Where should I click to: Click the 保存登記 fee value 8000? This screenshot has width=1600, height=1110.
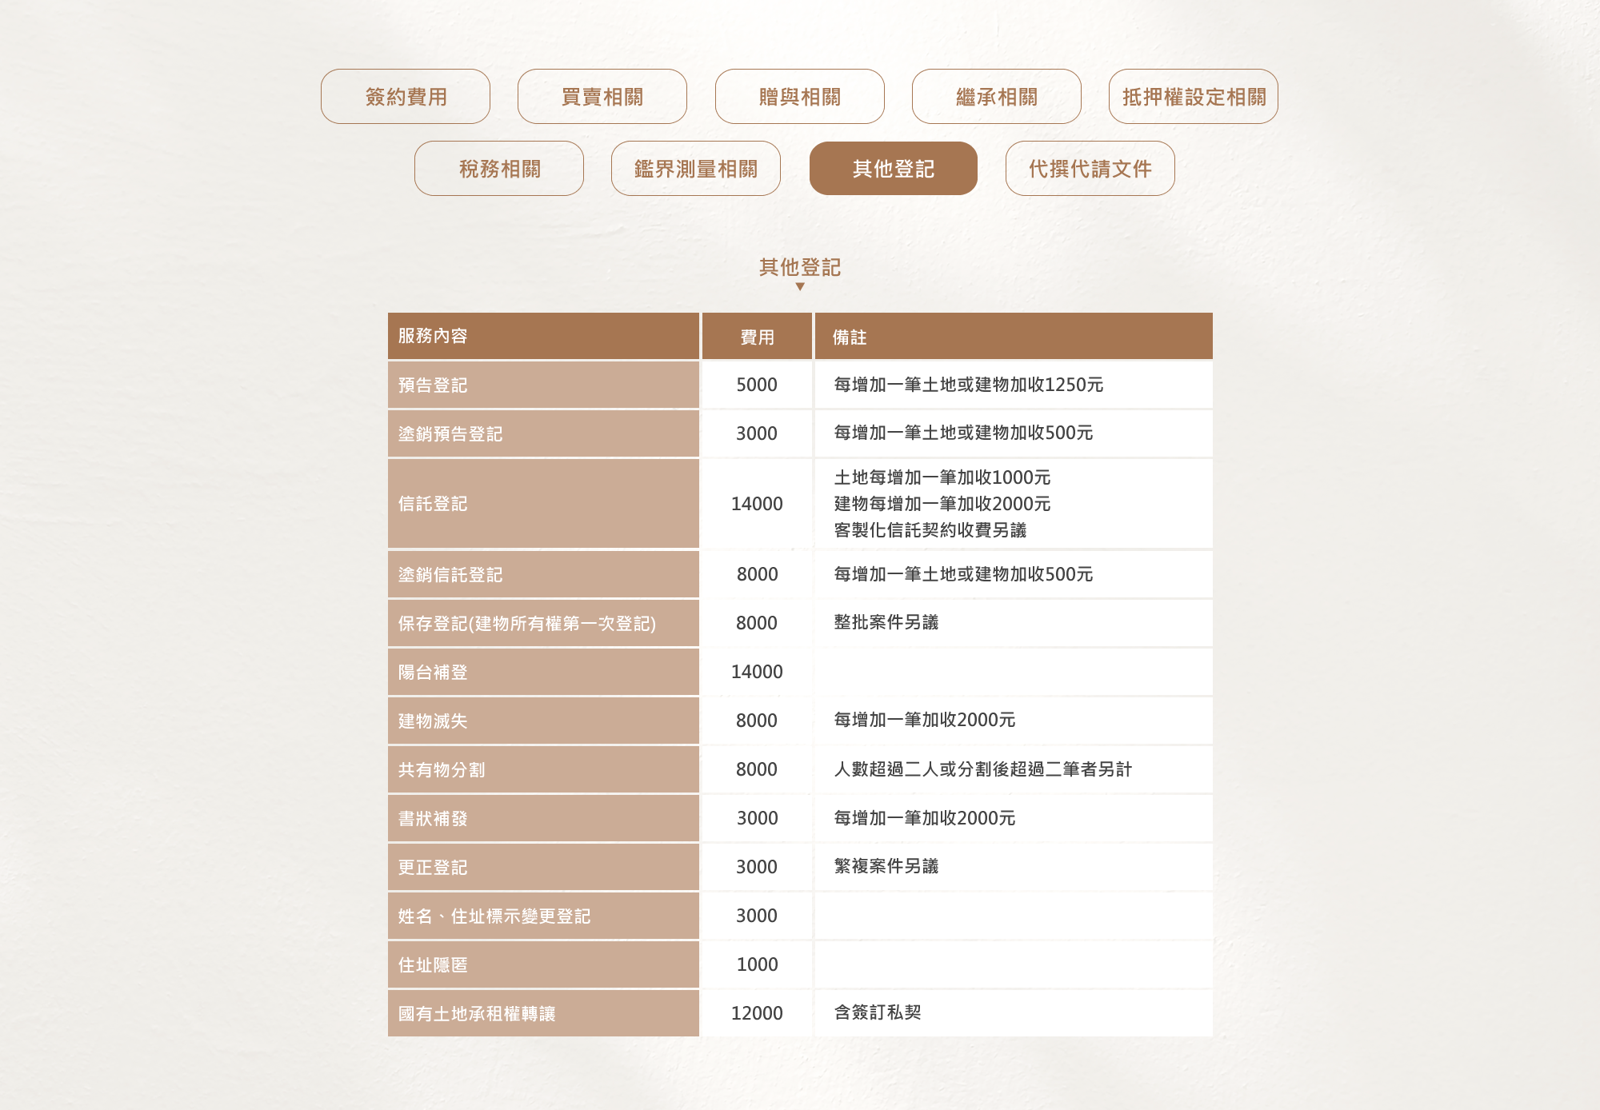click(757, 623)
